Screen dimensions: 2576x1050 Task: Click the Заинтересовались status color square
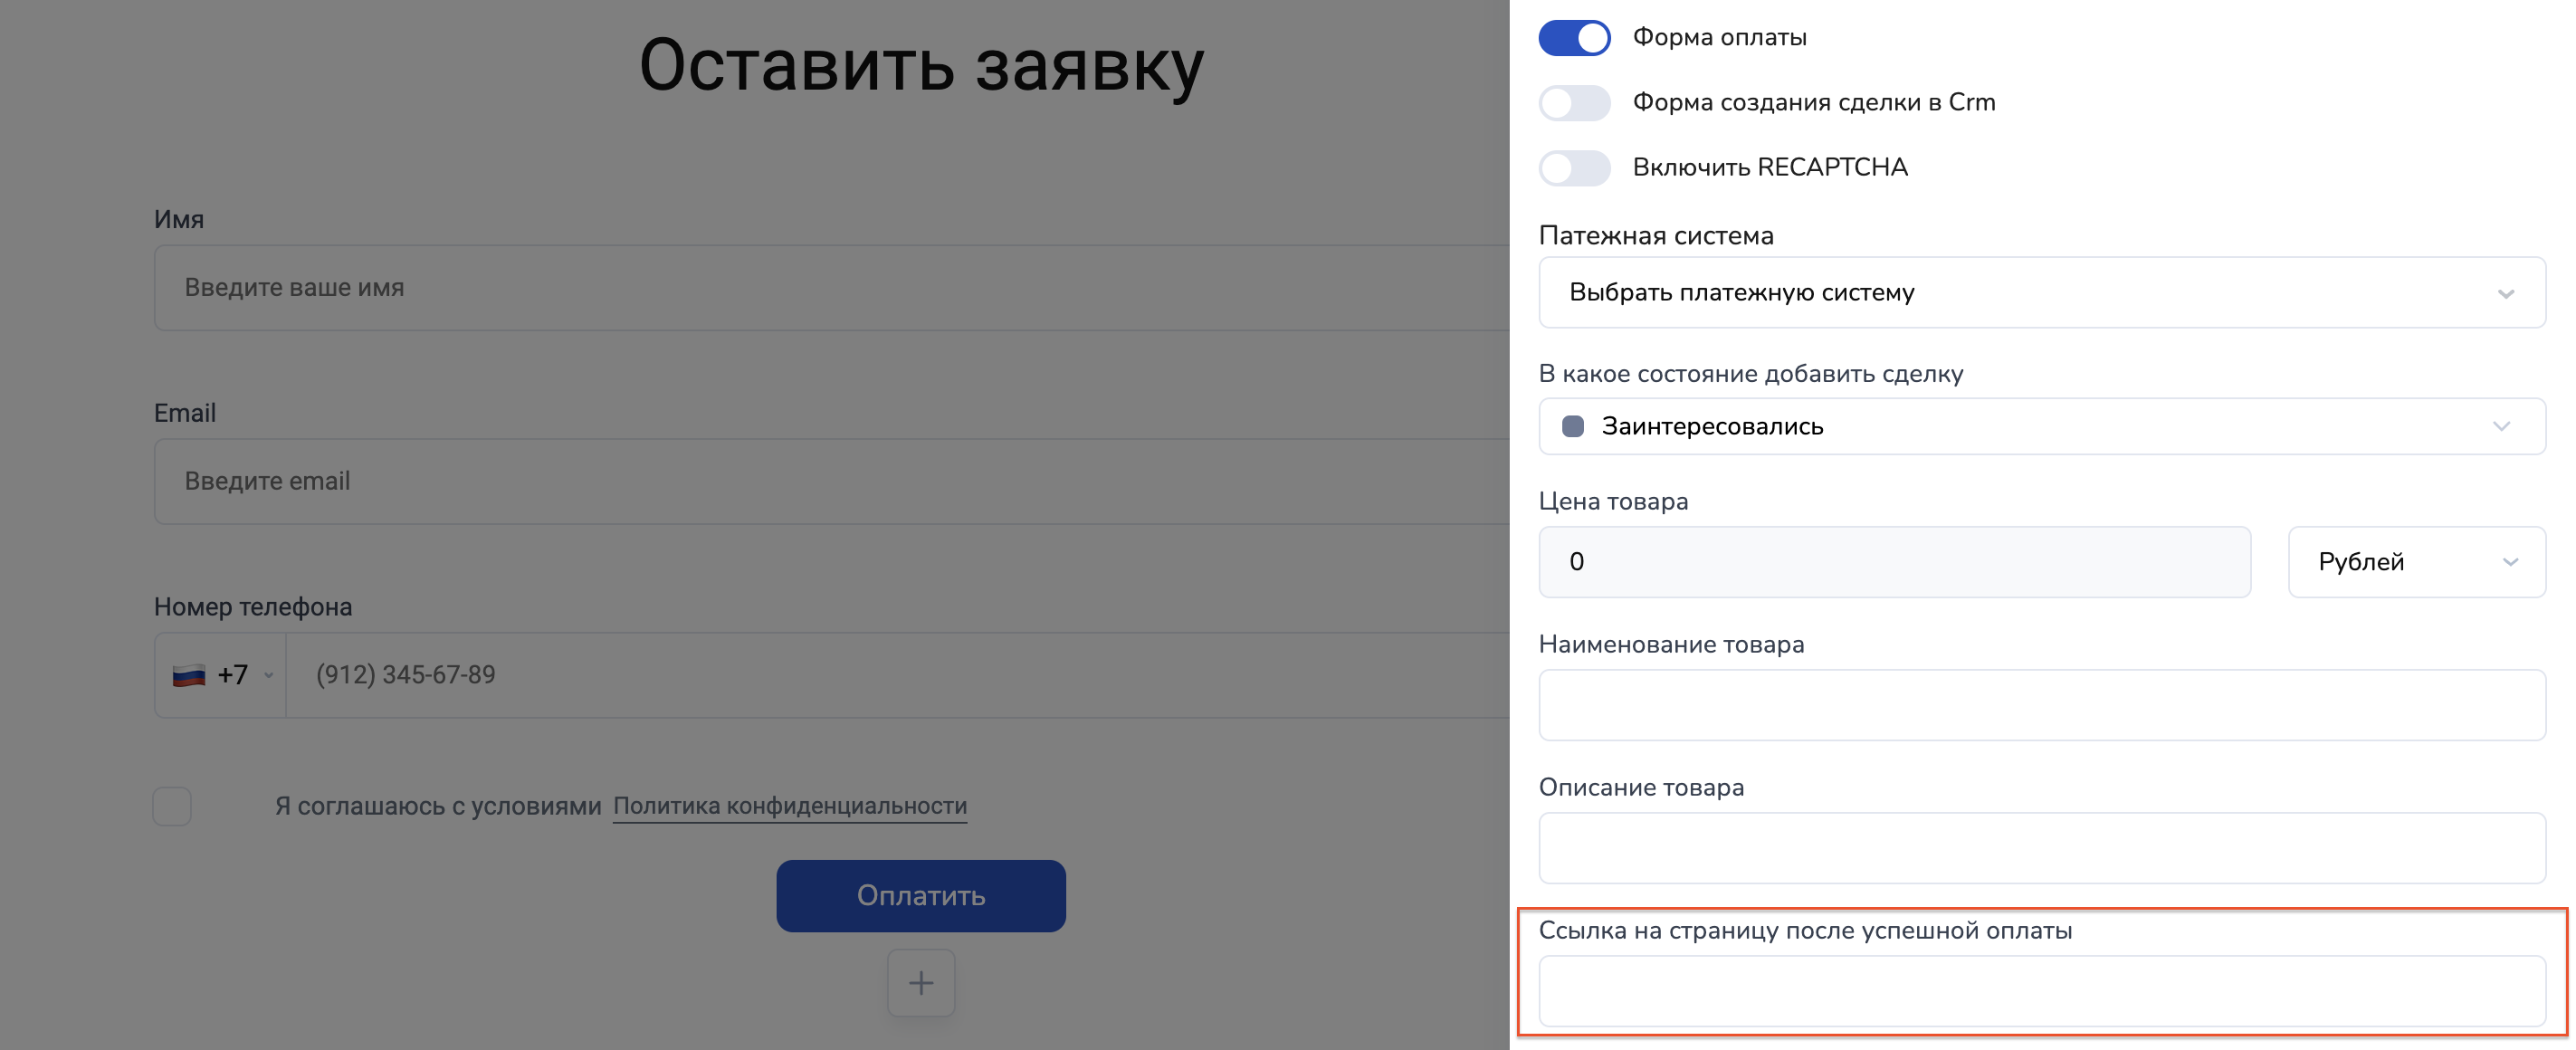(x=1572, y=427)
